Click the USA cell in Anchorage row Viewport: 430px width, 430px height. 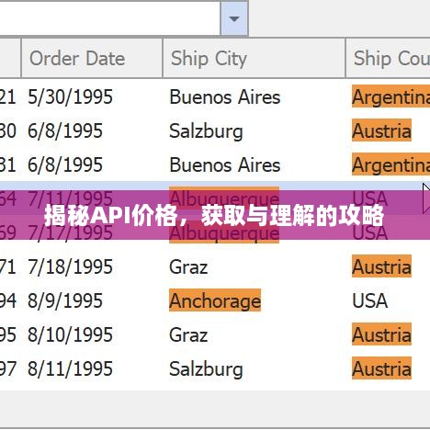tap(370, 300)
